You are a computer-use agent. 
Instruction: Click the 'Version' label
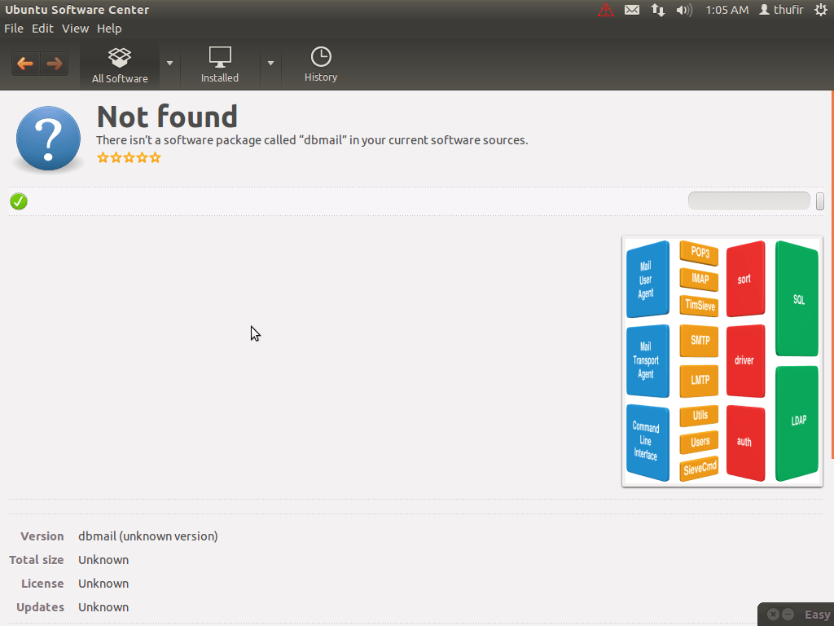click(x=42, y=536)
